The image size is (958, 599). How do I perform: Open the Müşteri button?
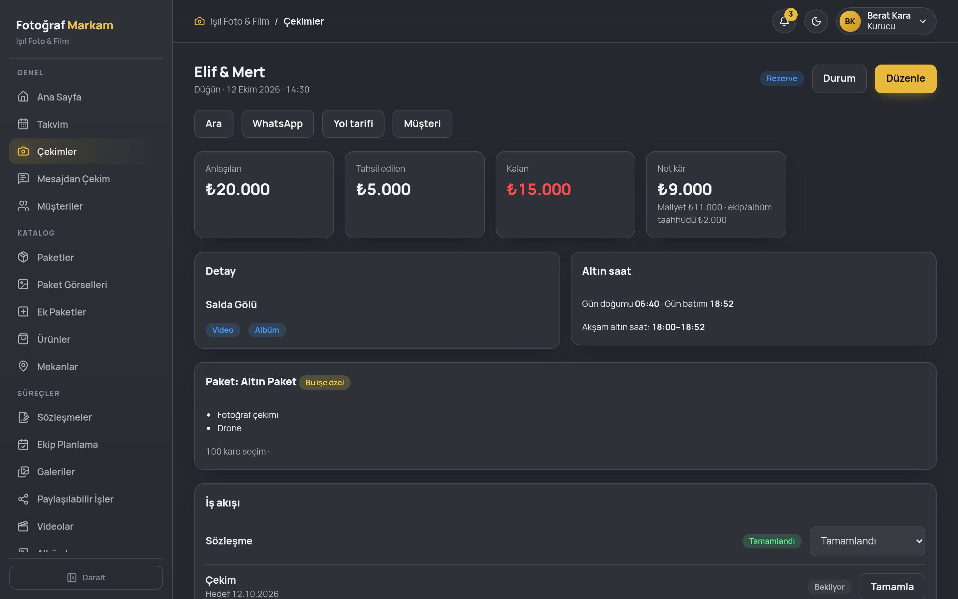click(x=422, y=123)
